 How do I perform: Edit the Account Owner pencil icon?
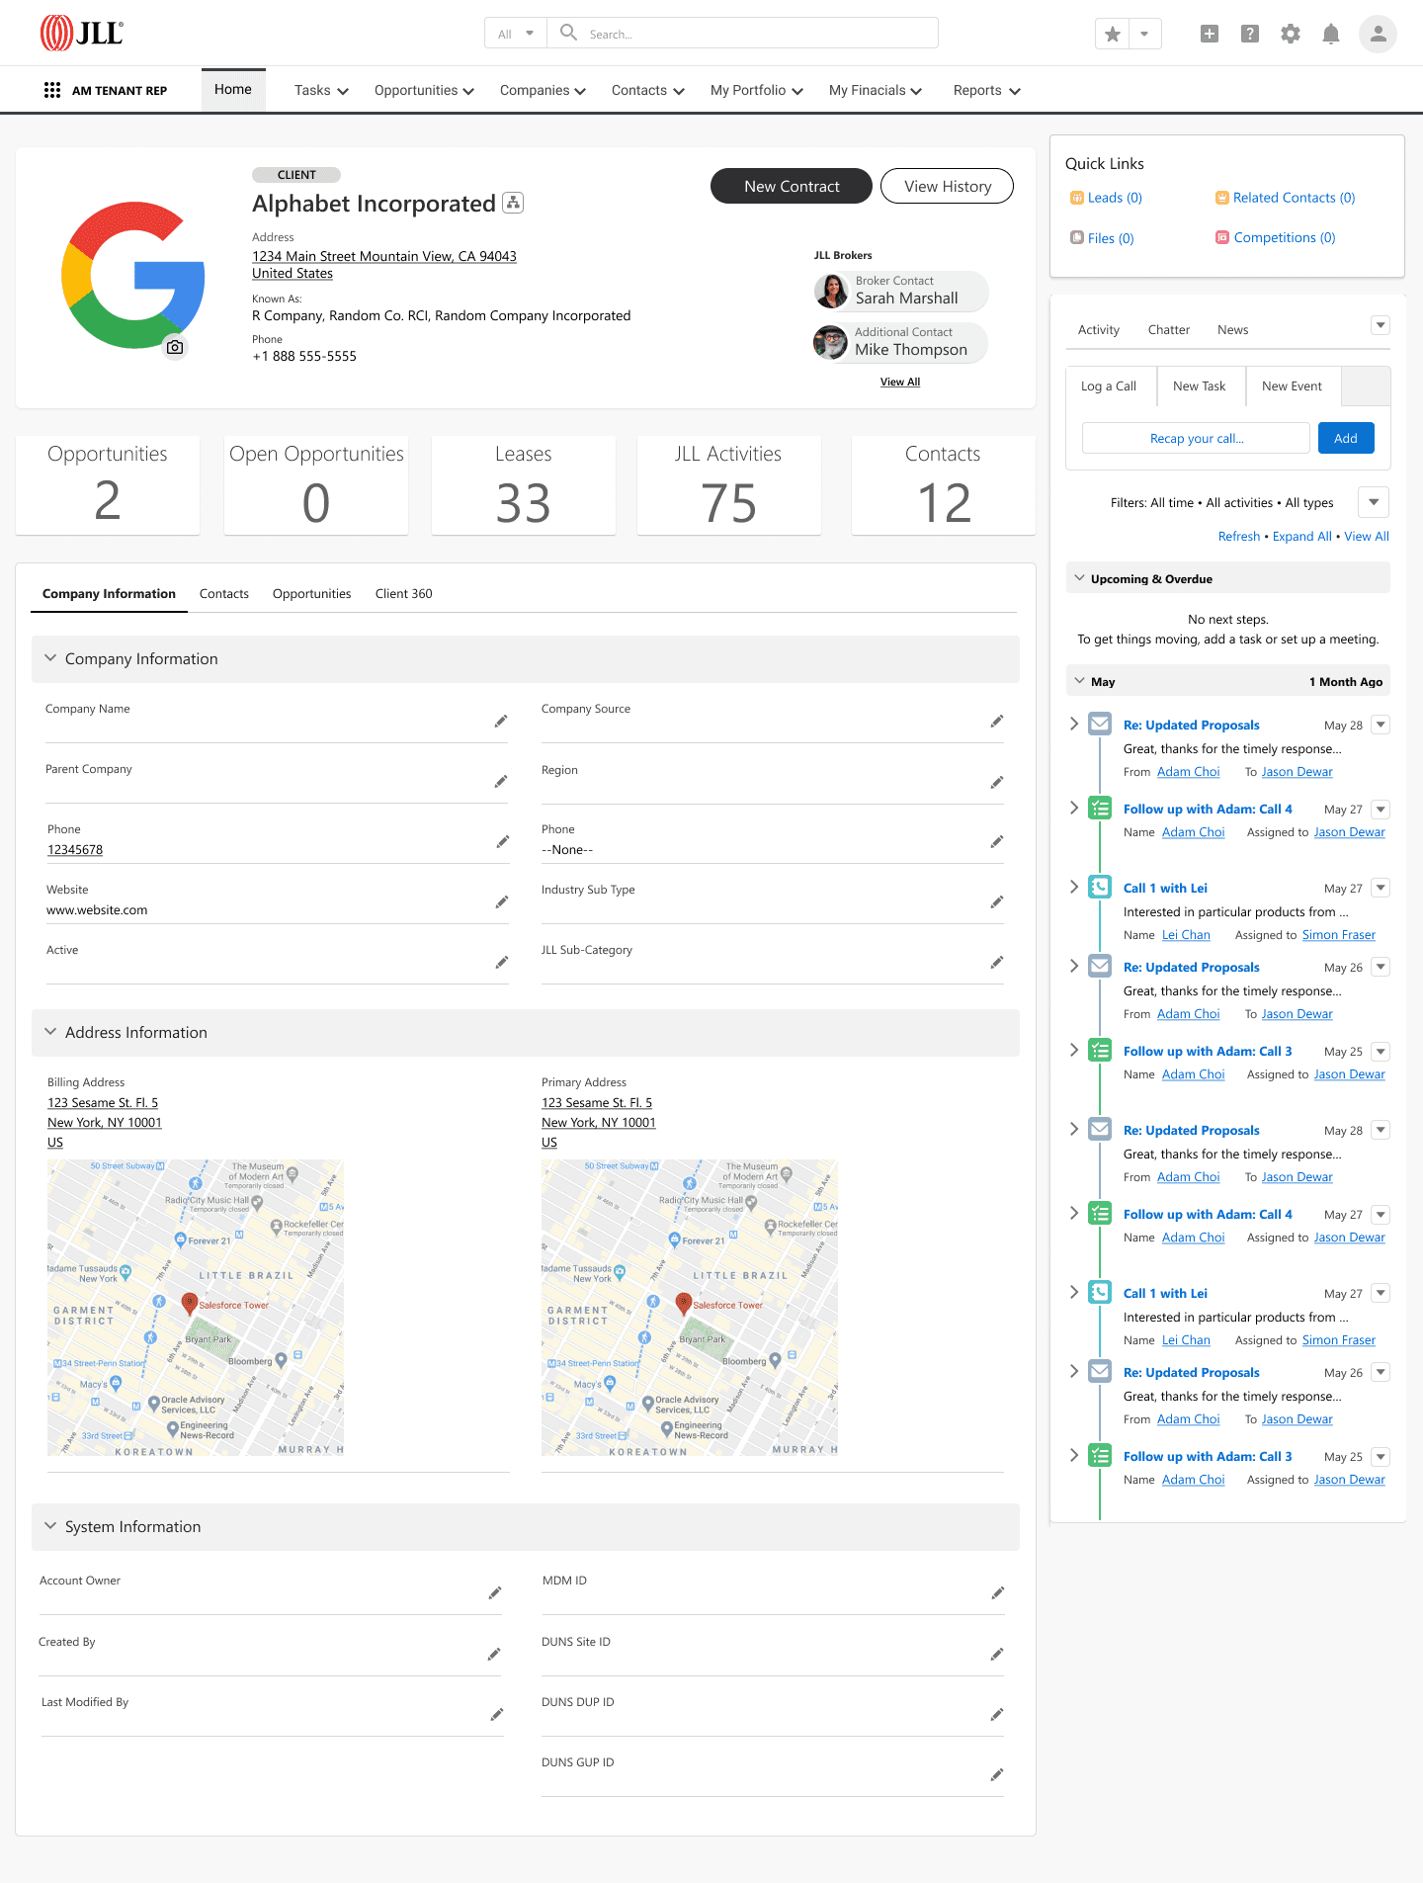[495, 1593]
